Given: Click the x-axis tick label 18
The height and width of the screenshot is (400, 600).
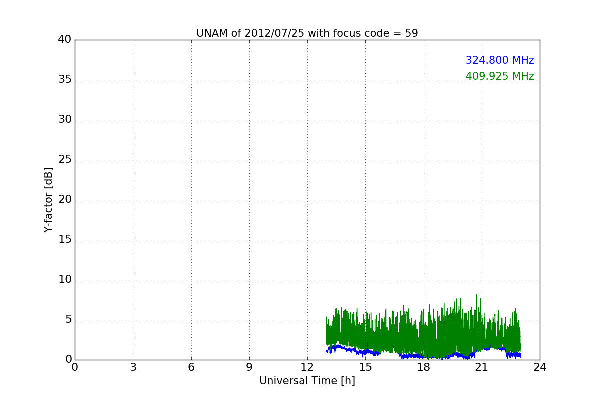Looking at the screenshot, I should click(423, 367).
